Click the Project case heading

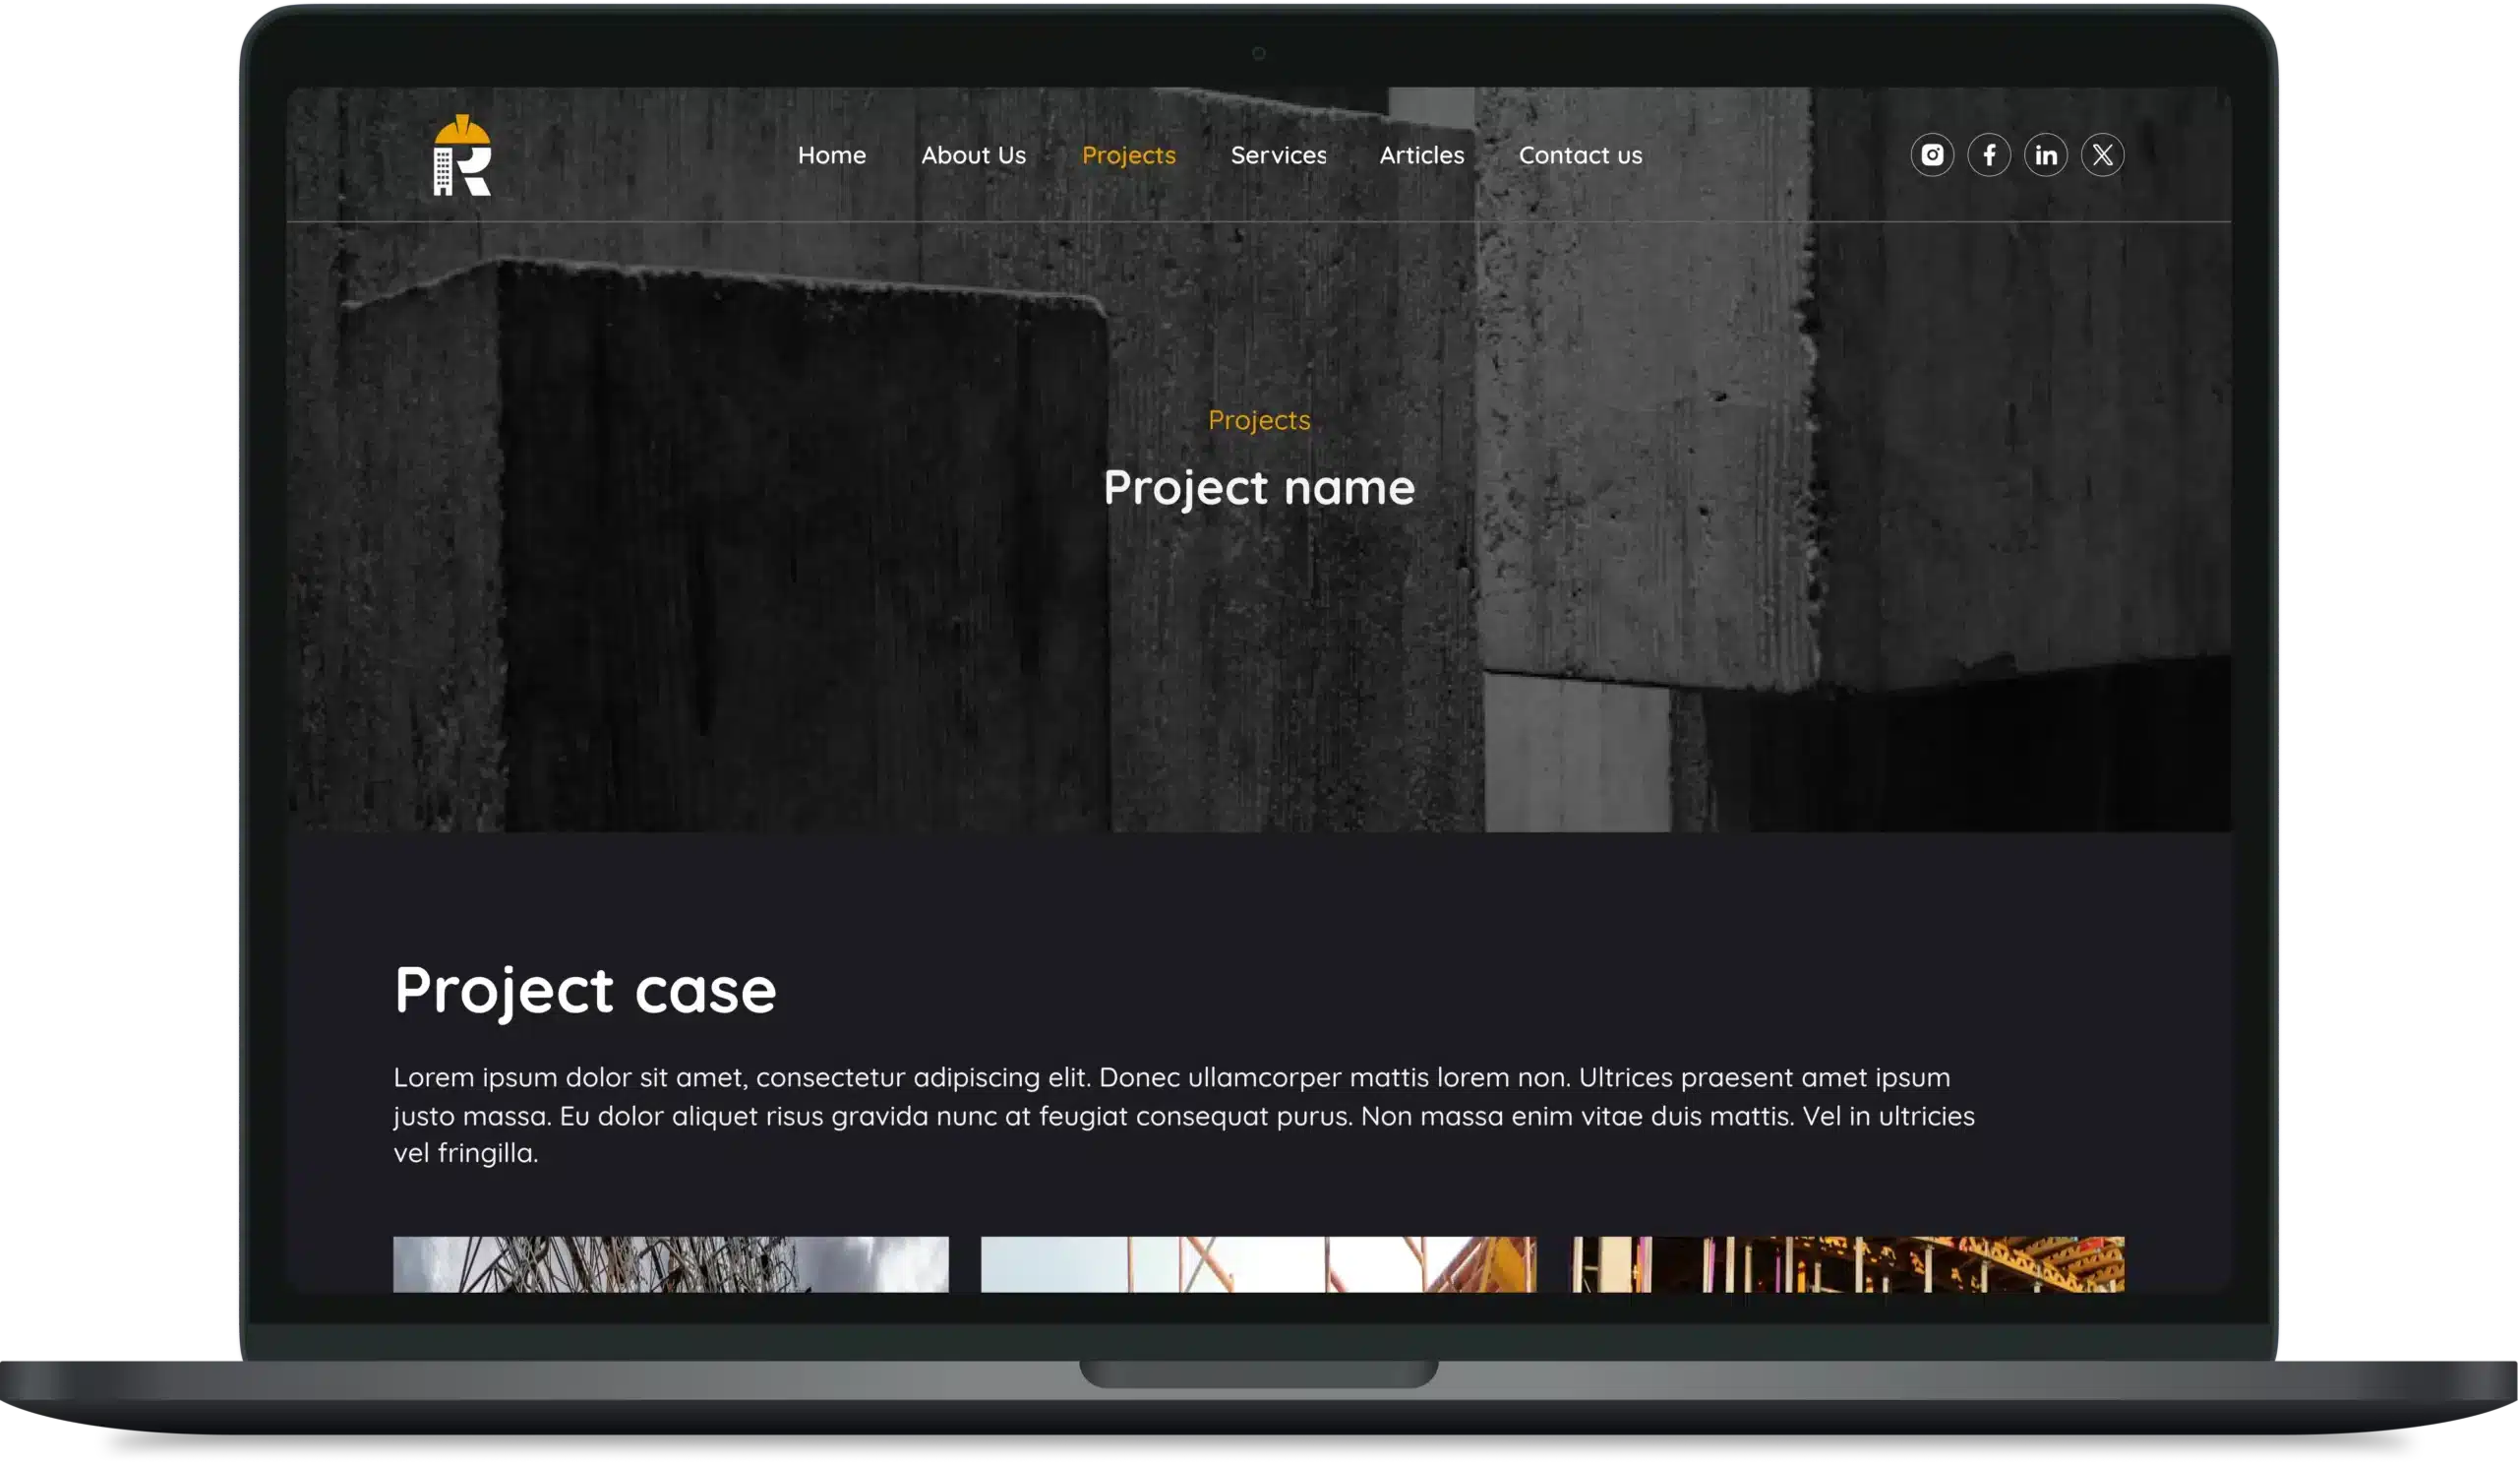(584, 991)
